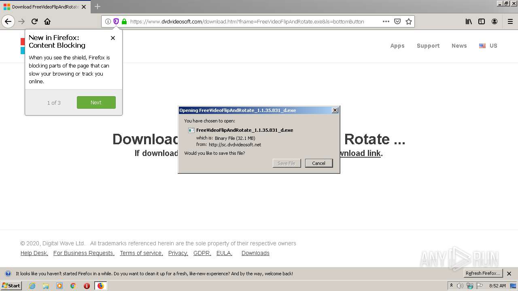Open a new tab with plus button
518x291 pixels.
[98, 6]
